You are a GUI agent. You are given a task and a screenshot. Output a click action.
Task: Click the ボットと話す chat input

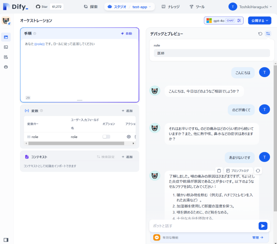[204, 226]
